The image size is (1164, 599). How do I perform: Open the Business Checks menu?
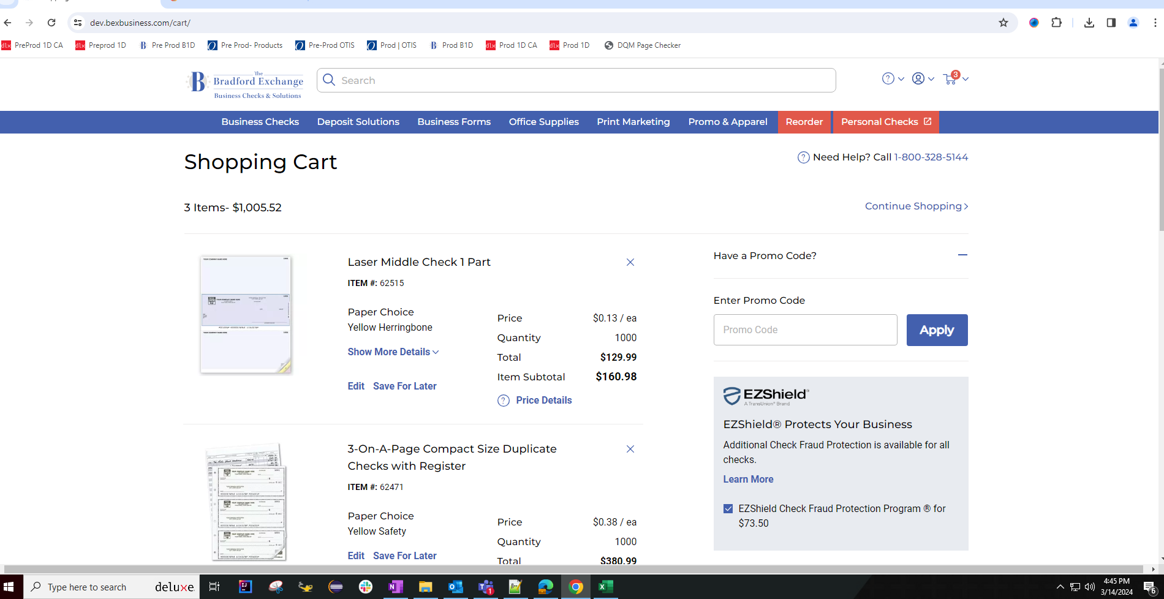click(260, 122)
